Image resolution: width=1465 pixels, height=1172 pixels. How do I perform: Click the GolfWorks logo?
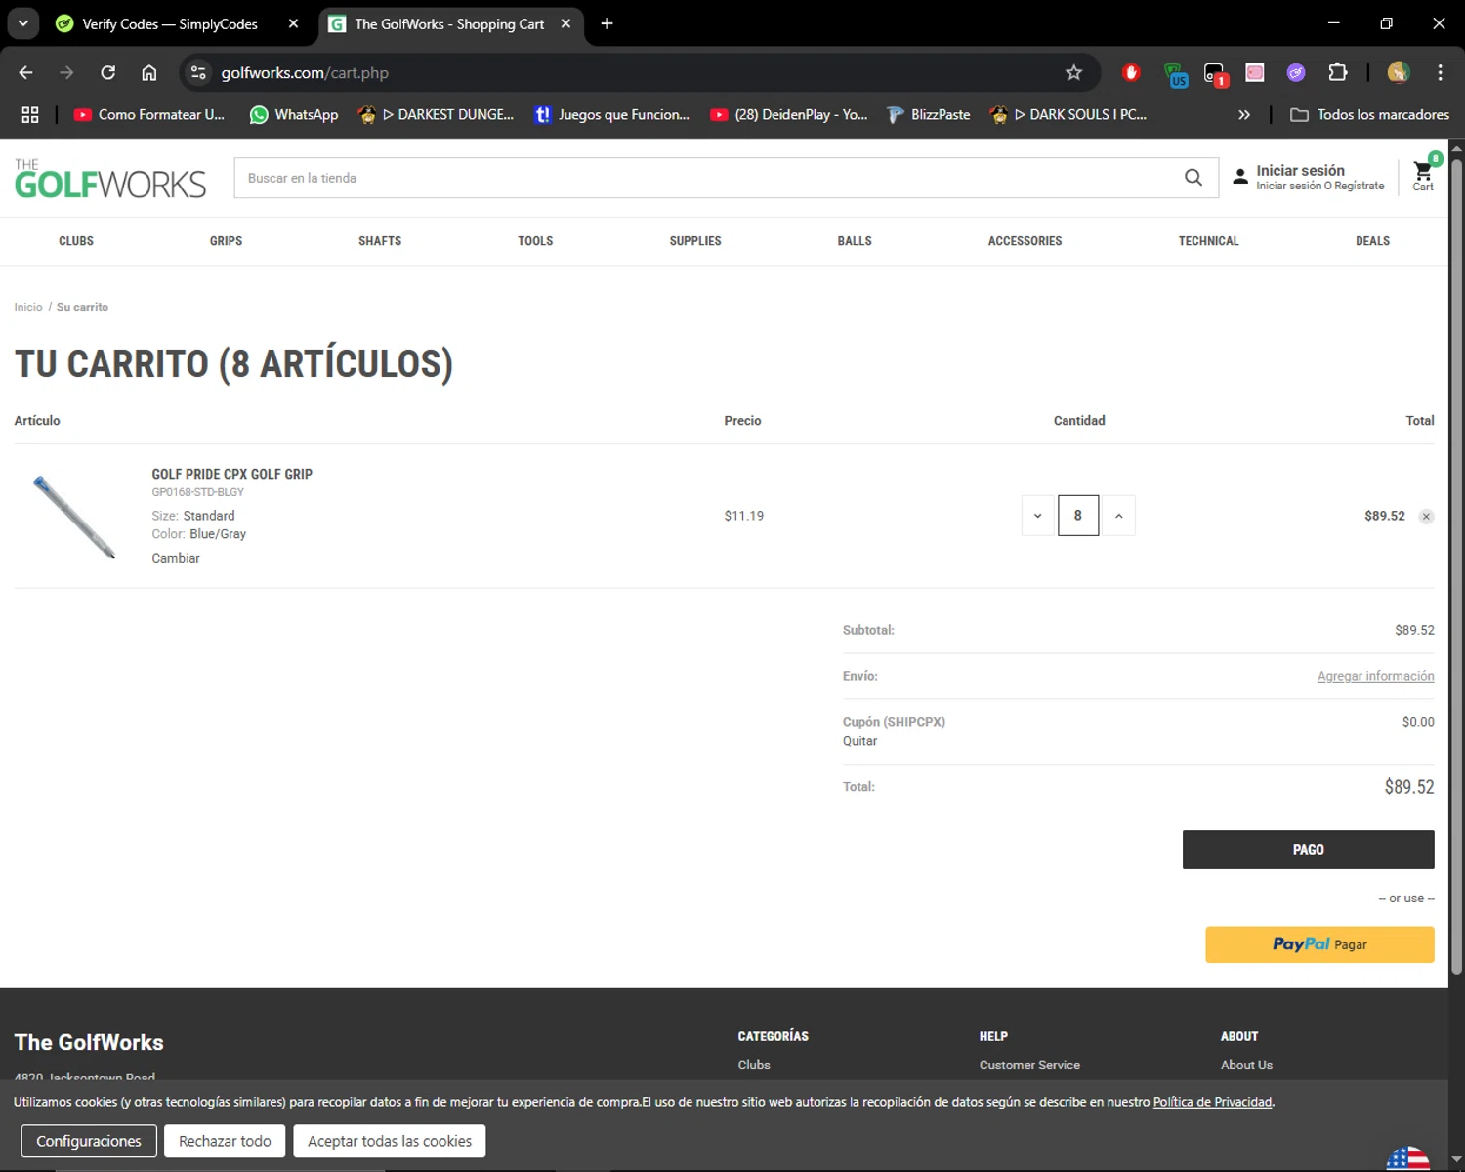pos(110,178)
